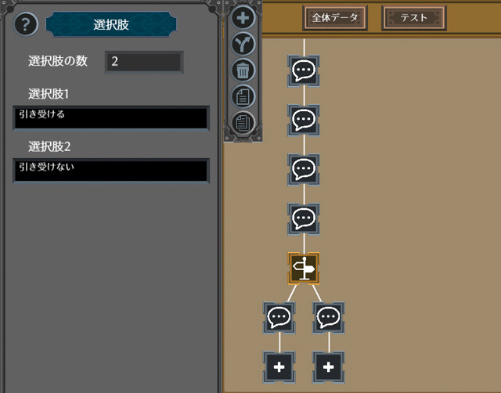The width and height of the screenshot is (501, 393).
Task: Select the left branch speech bubble node
Action: [279, 318]
